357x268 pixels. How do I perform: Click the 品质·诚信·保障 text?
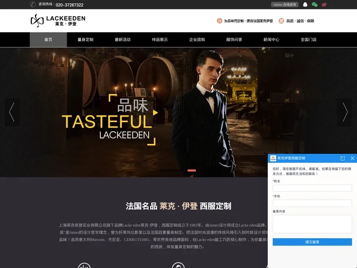(x=300, y=21)
